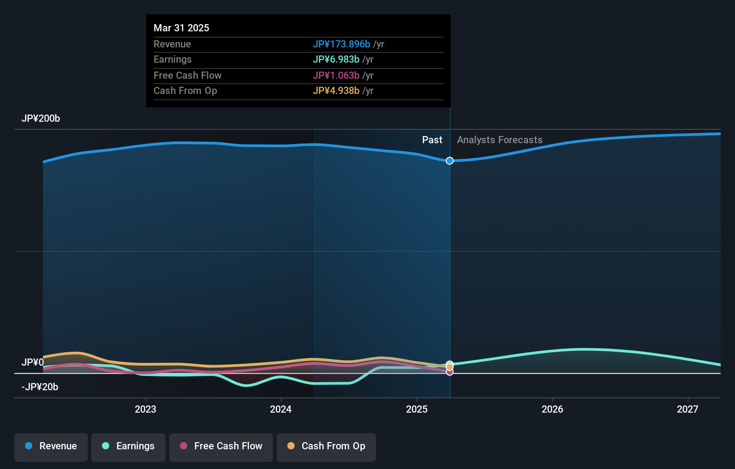Screen dimensions: 735x469
Task: Toggle the Earnings series legend button
Action: [x=128, y=447]
